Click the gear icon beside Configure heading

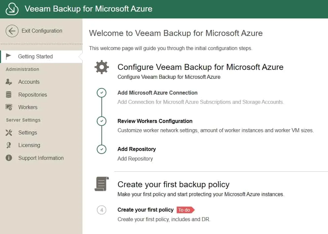(102, 67)
